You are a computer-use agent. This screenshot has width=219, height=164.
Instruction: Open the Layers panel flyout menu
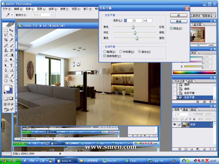[x=214, y=109]
